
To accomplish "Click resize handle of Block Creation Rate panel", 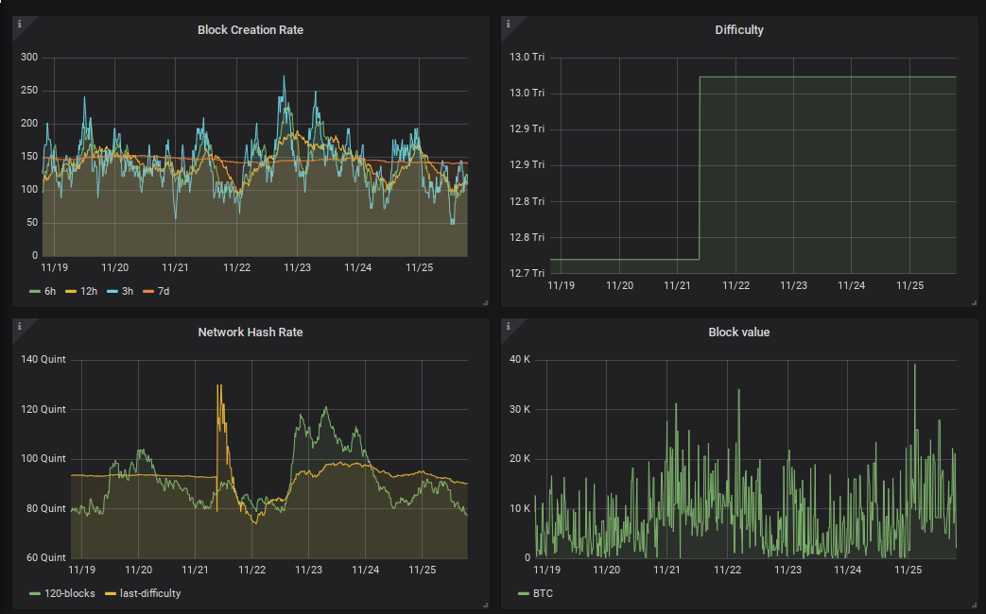I will point(486,303).
